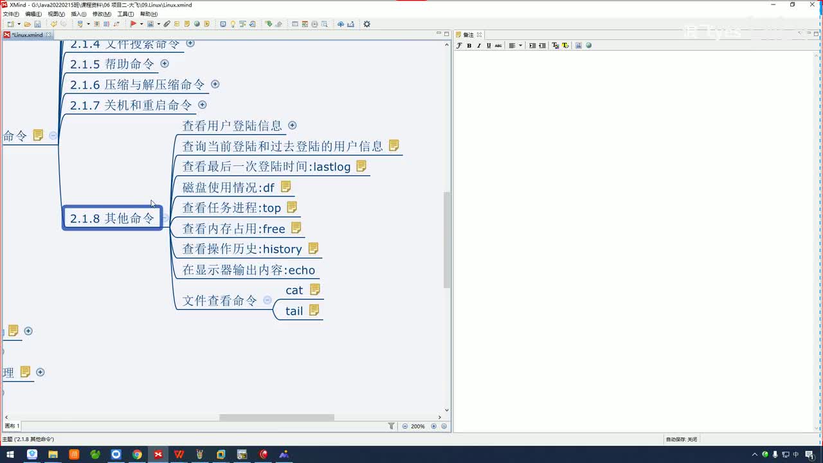This screenshot has width=823, height=463.
Task: Select the 备注 notes panel tab
Action: 469,35
